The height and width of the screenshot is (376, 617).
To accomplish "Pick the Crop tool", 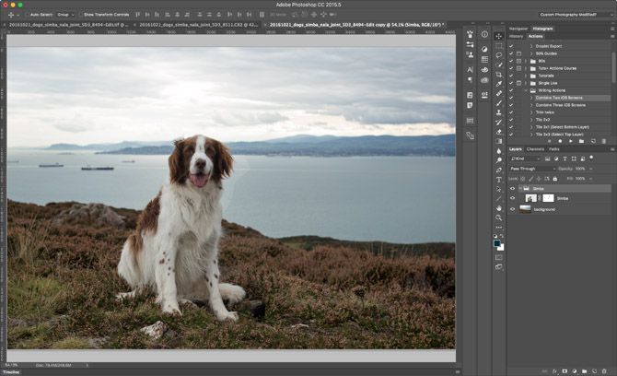I will tap(499, 74).
